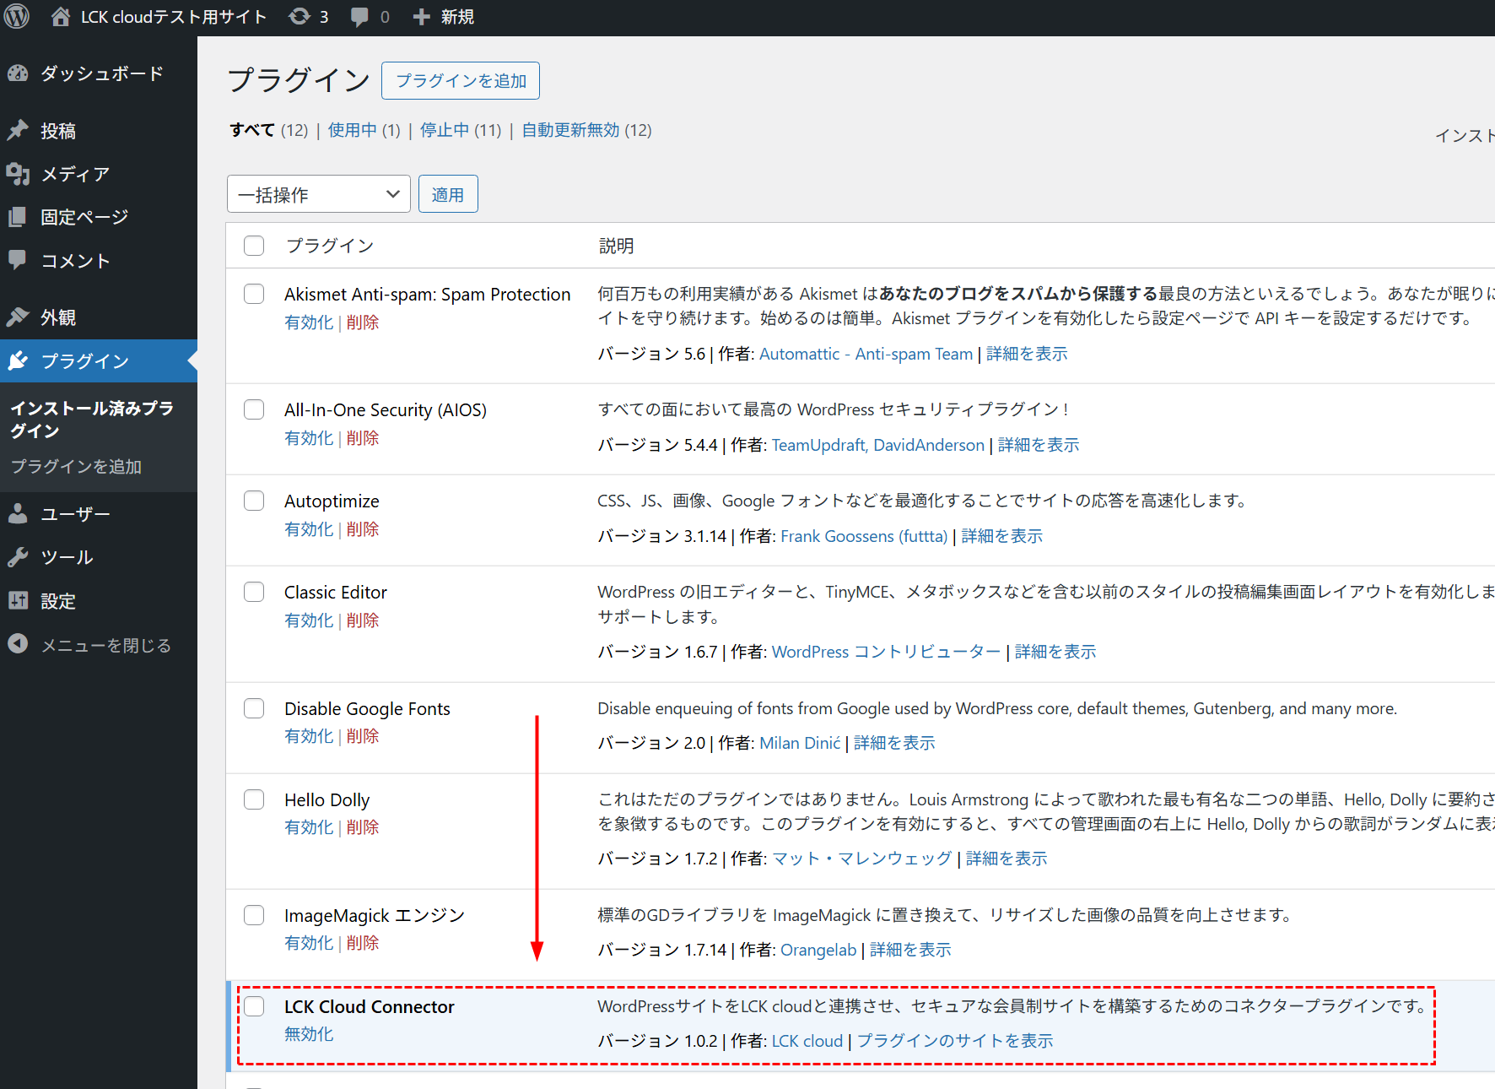1495x1089 pixels.
Task: Check the select-all plugins checkbox
Action: pos(254,246)
